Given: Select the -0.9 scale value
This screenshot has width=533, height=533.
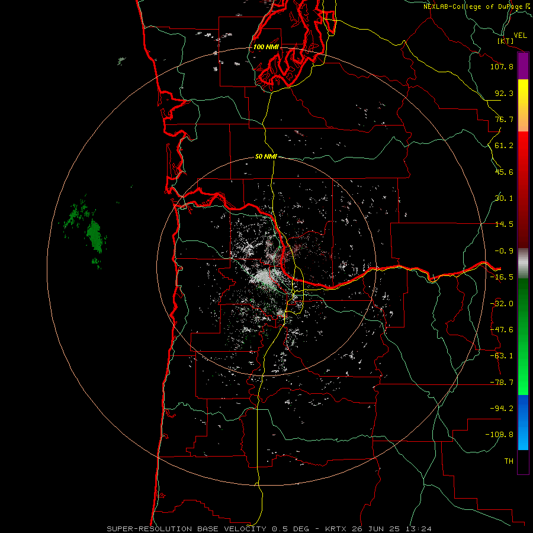Looking at the screenshot, I should click(x=504, y=251).
